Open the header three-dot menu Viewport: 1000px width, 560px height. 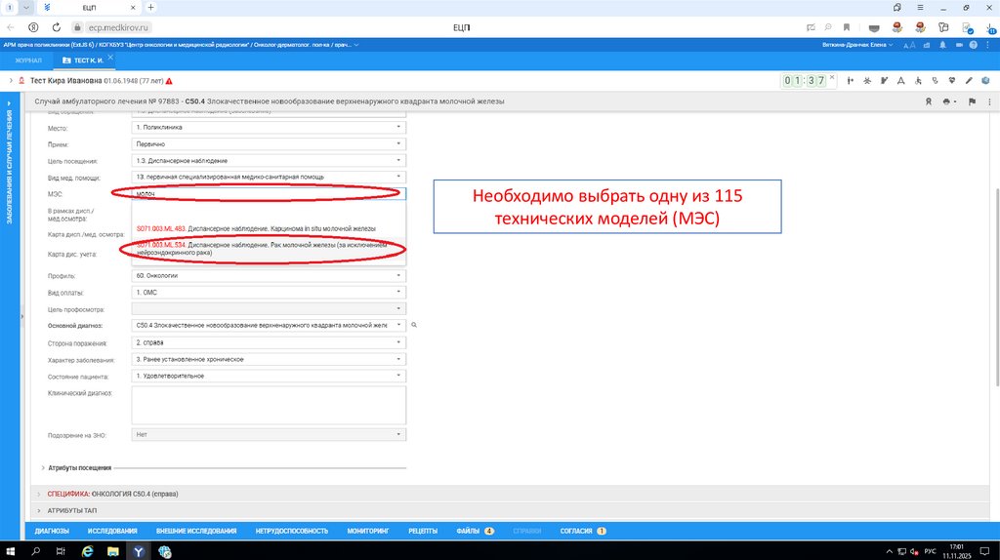click(989, 45)
